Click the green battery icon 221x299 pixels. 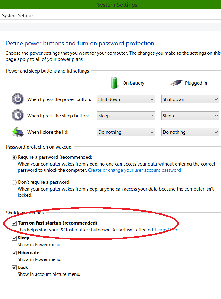click(x=114, y=83)
